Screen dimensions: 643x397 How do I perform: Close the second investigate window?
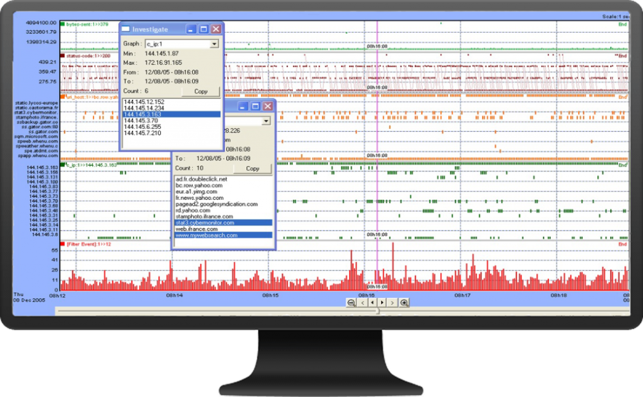pyautogui.click(x=267, y=106)
